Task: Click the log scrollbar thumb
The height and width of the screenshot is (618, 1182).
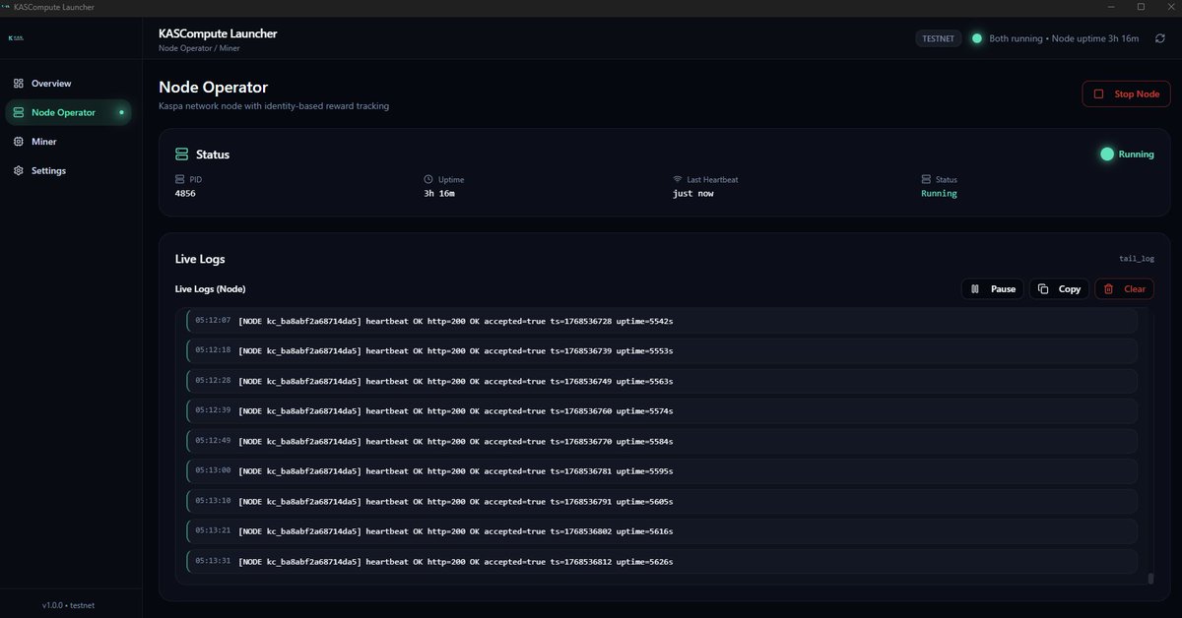Action: point(1150,579)
